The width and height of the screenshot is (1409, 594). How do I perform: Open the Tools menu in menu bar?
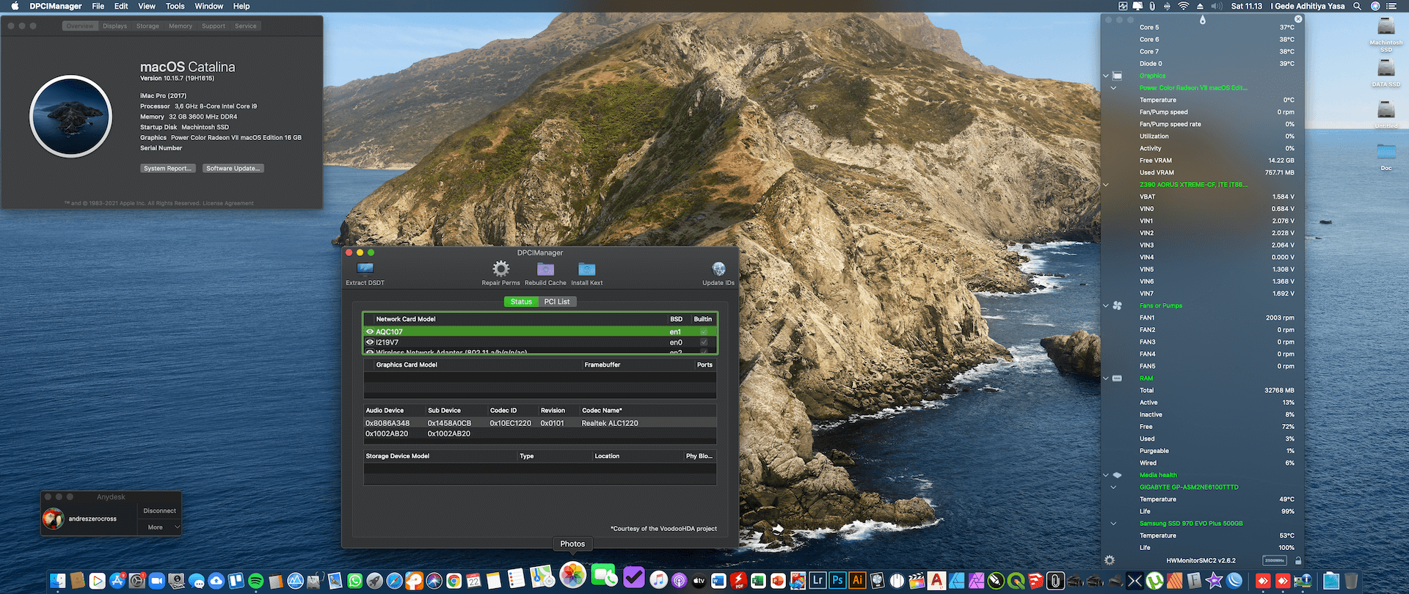175,6
